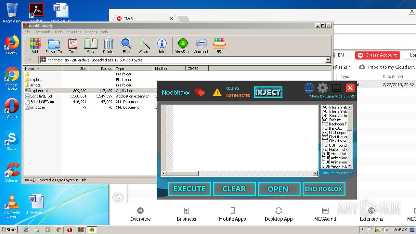Click the SFX toolbar icon

[219, 45]
